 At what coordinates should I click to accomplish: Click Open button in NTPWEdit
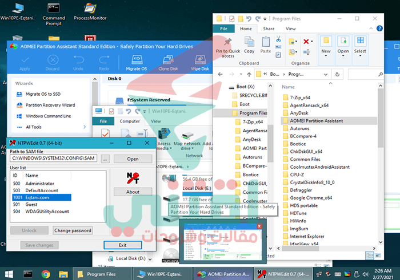[133, 159]
